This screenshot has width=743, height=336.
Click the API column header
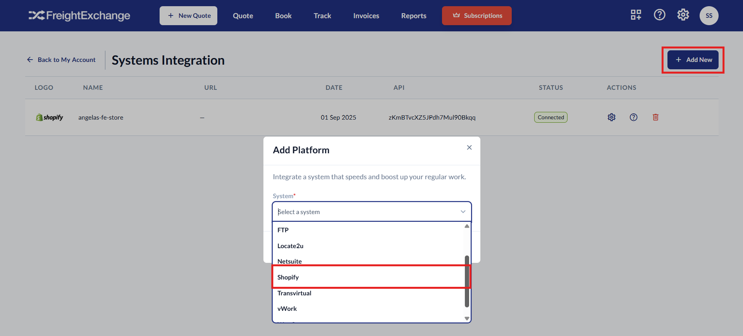399,87
